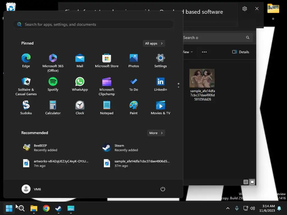Launch the Photos app
Image resolution: width=287 pixels, height=215 pixels.
coord(134,61)
